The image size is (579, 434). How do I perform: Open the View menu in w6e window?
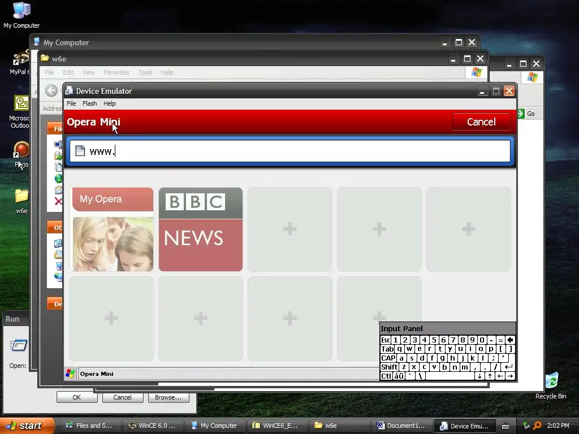88,72
